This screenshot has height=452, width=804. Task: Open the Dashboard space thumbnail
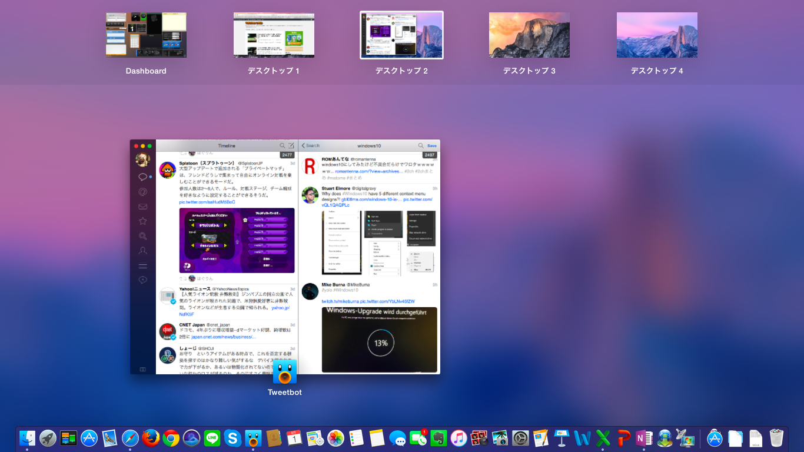[146, 35]
